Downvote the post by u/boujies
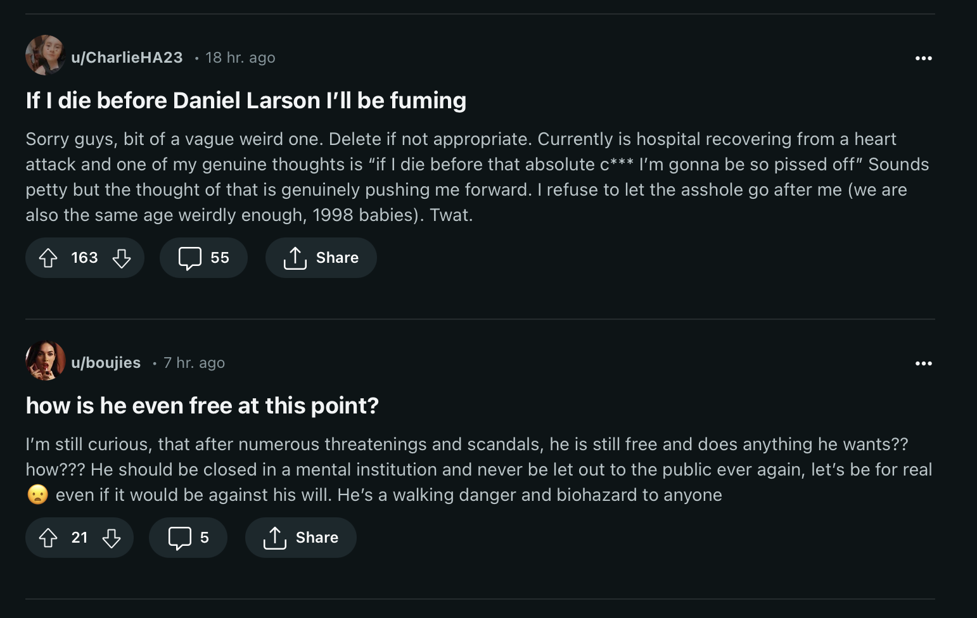The image size is (977, 618). tap(112, 538)
